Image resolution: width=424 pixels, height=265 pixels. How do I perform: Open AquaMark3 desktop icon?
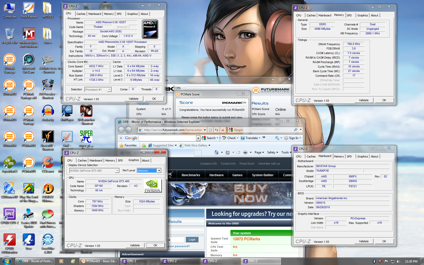(10, 165)
